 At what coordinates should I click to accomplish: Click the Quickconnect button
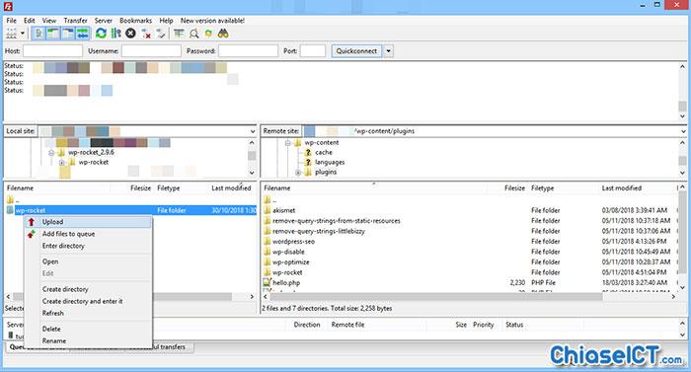click(356, 51)
